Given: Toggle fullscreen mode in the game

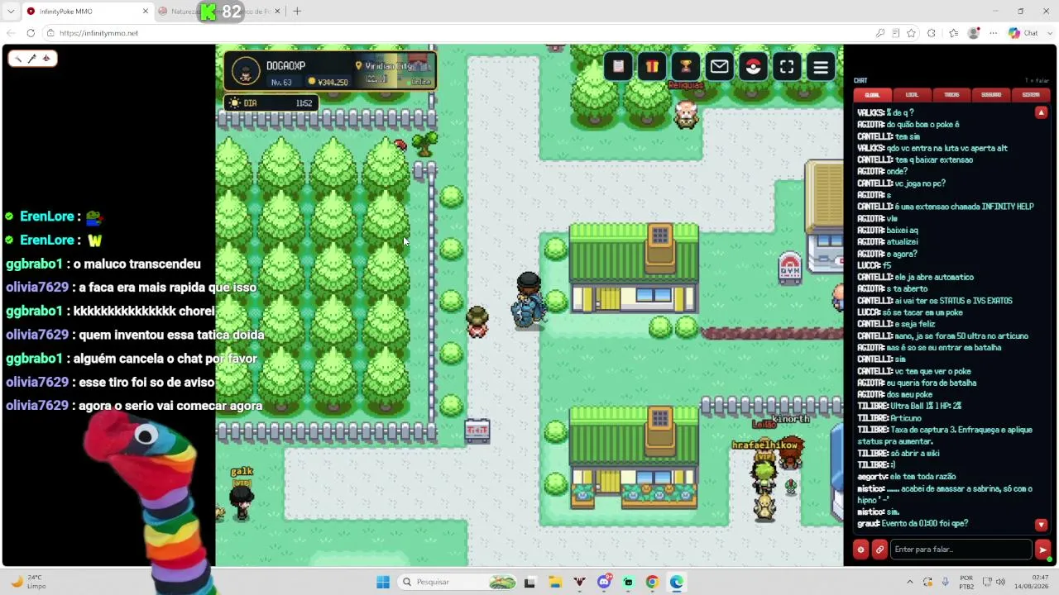Looking at the screenshot, I should 787,67.
